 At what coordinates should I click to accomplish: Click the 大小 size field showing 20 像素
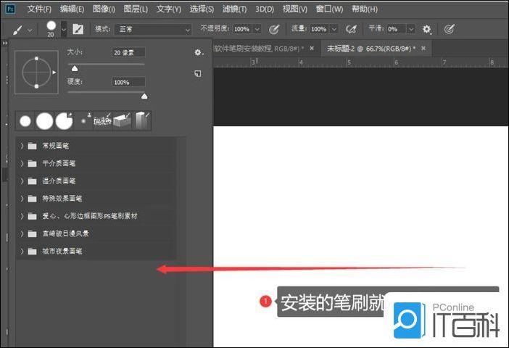pos(128,52)
